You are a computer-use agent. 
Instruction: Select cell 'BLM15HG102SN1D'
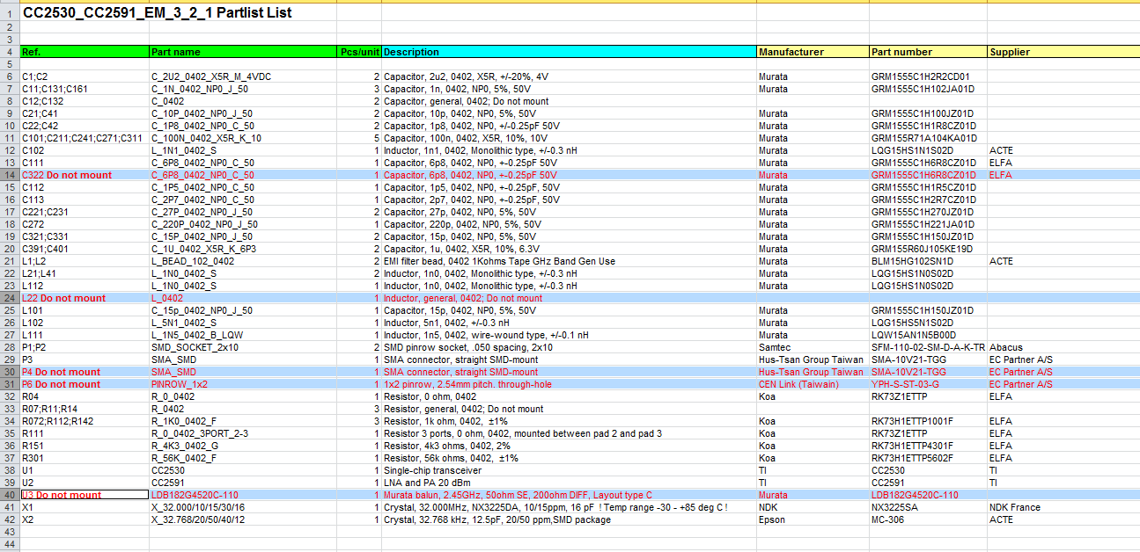point(928,261)
